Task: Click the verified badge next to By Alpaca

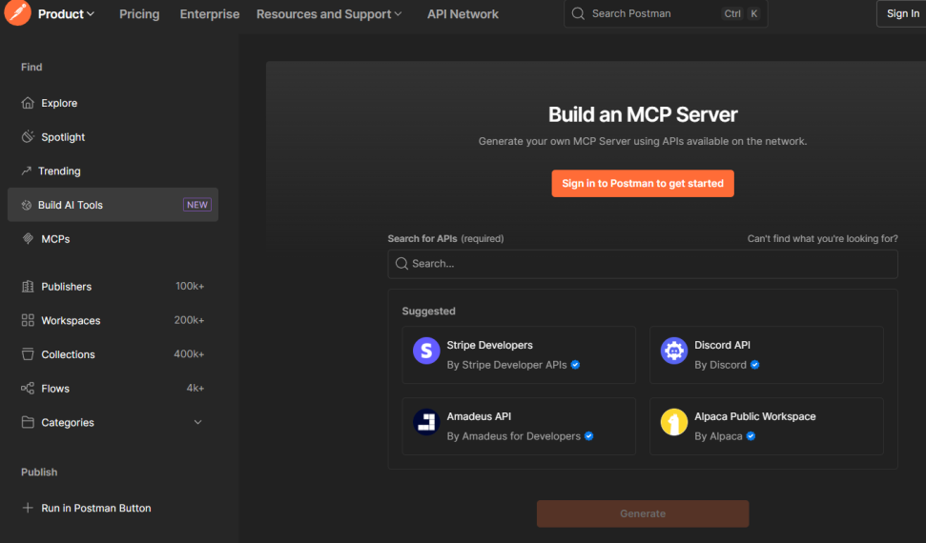Action: (751, 436)
